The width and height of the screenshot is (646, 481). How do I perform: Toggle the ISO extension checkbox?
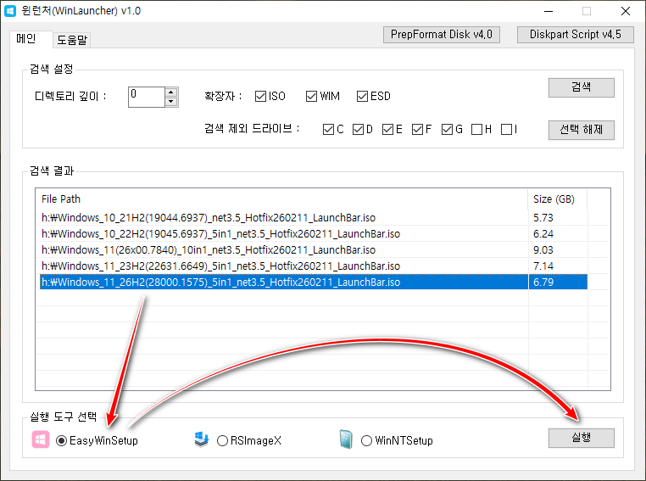[x=260, y=96]
